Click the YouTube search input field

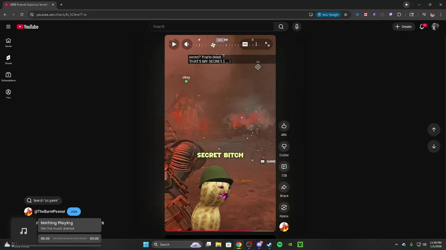pos(212,27)
